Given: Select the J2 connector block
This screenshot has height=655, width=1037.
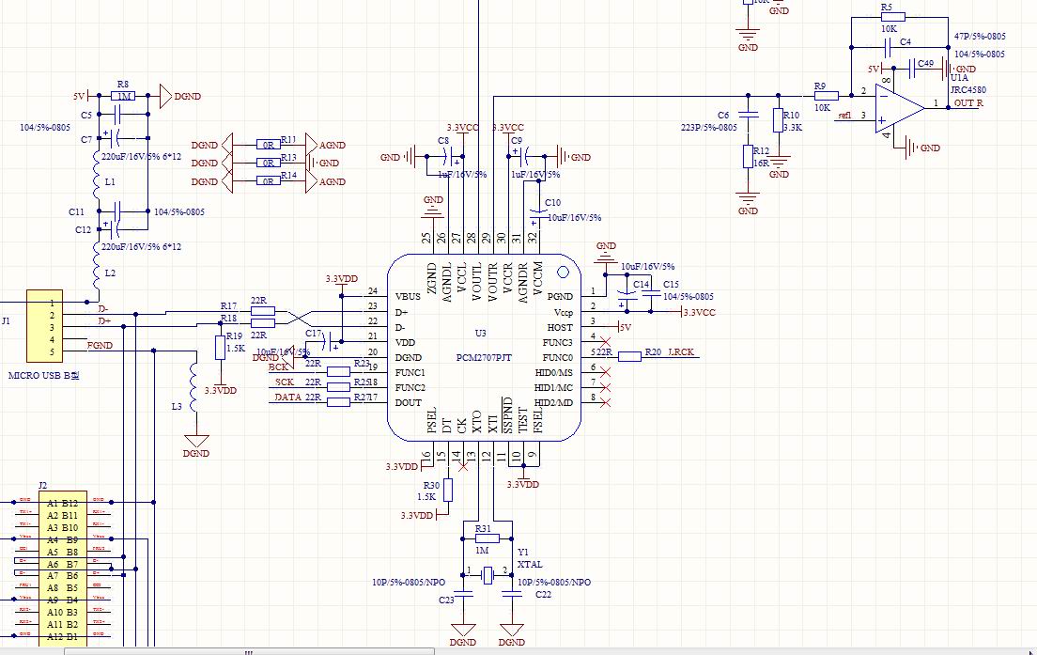Looking at the screenshot, I should tap(63, 569).
